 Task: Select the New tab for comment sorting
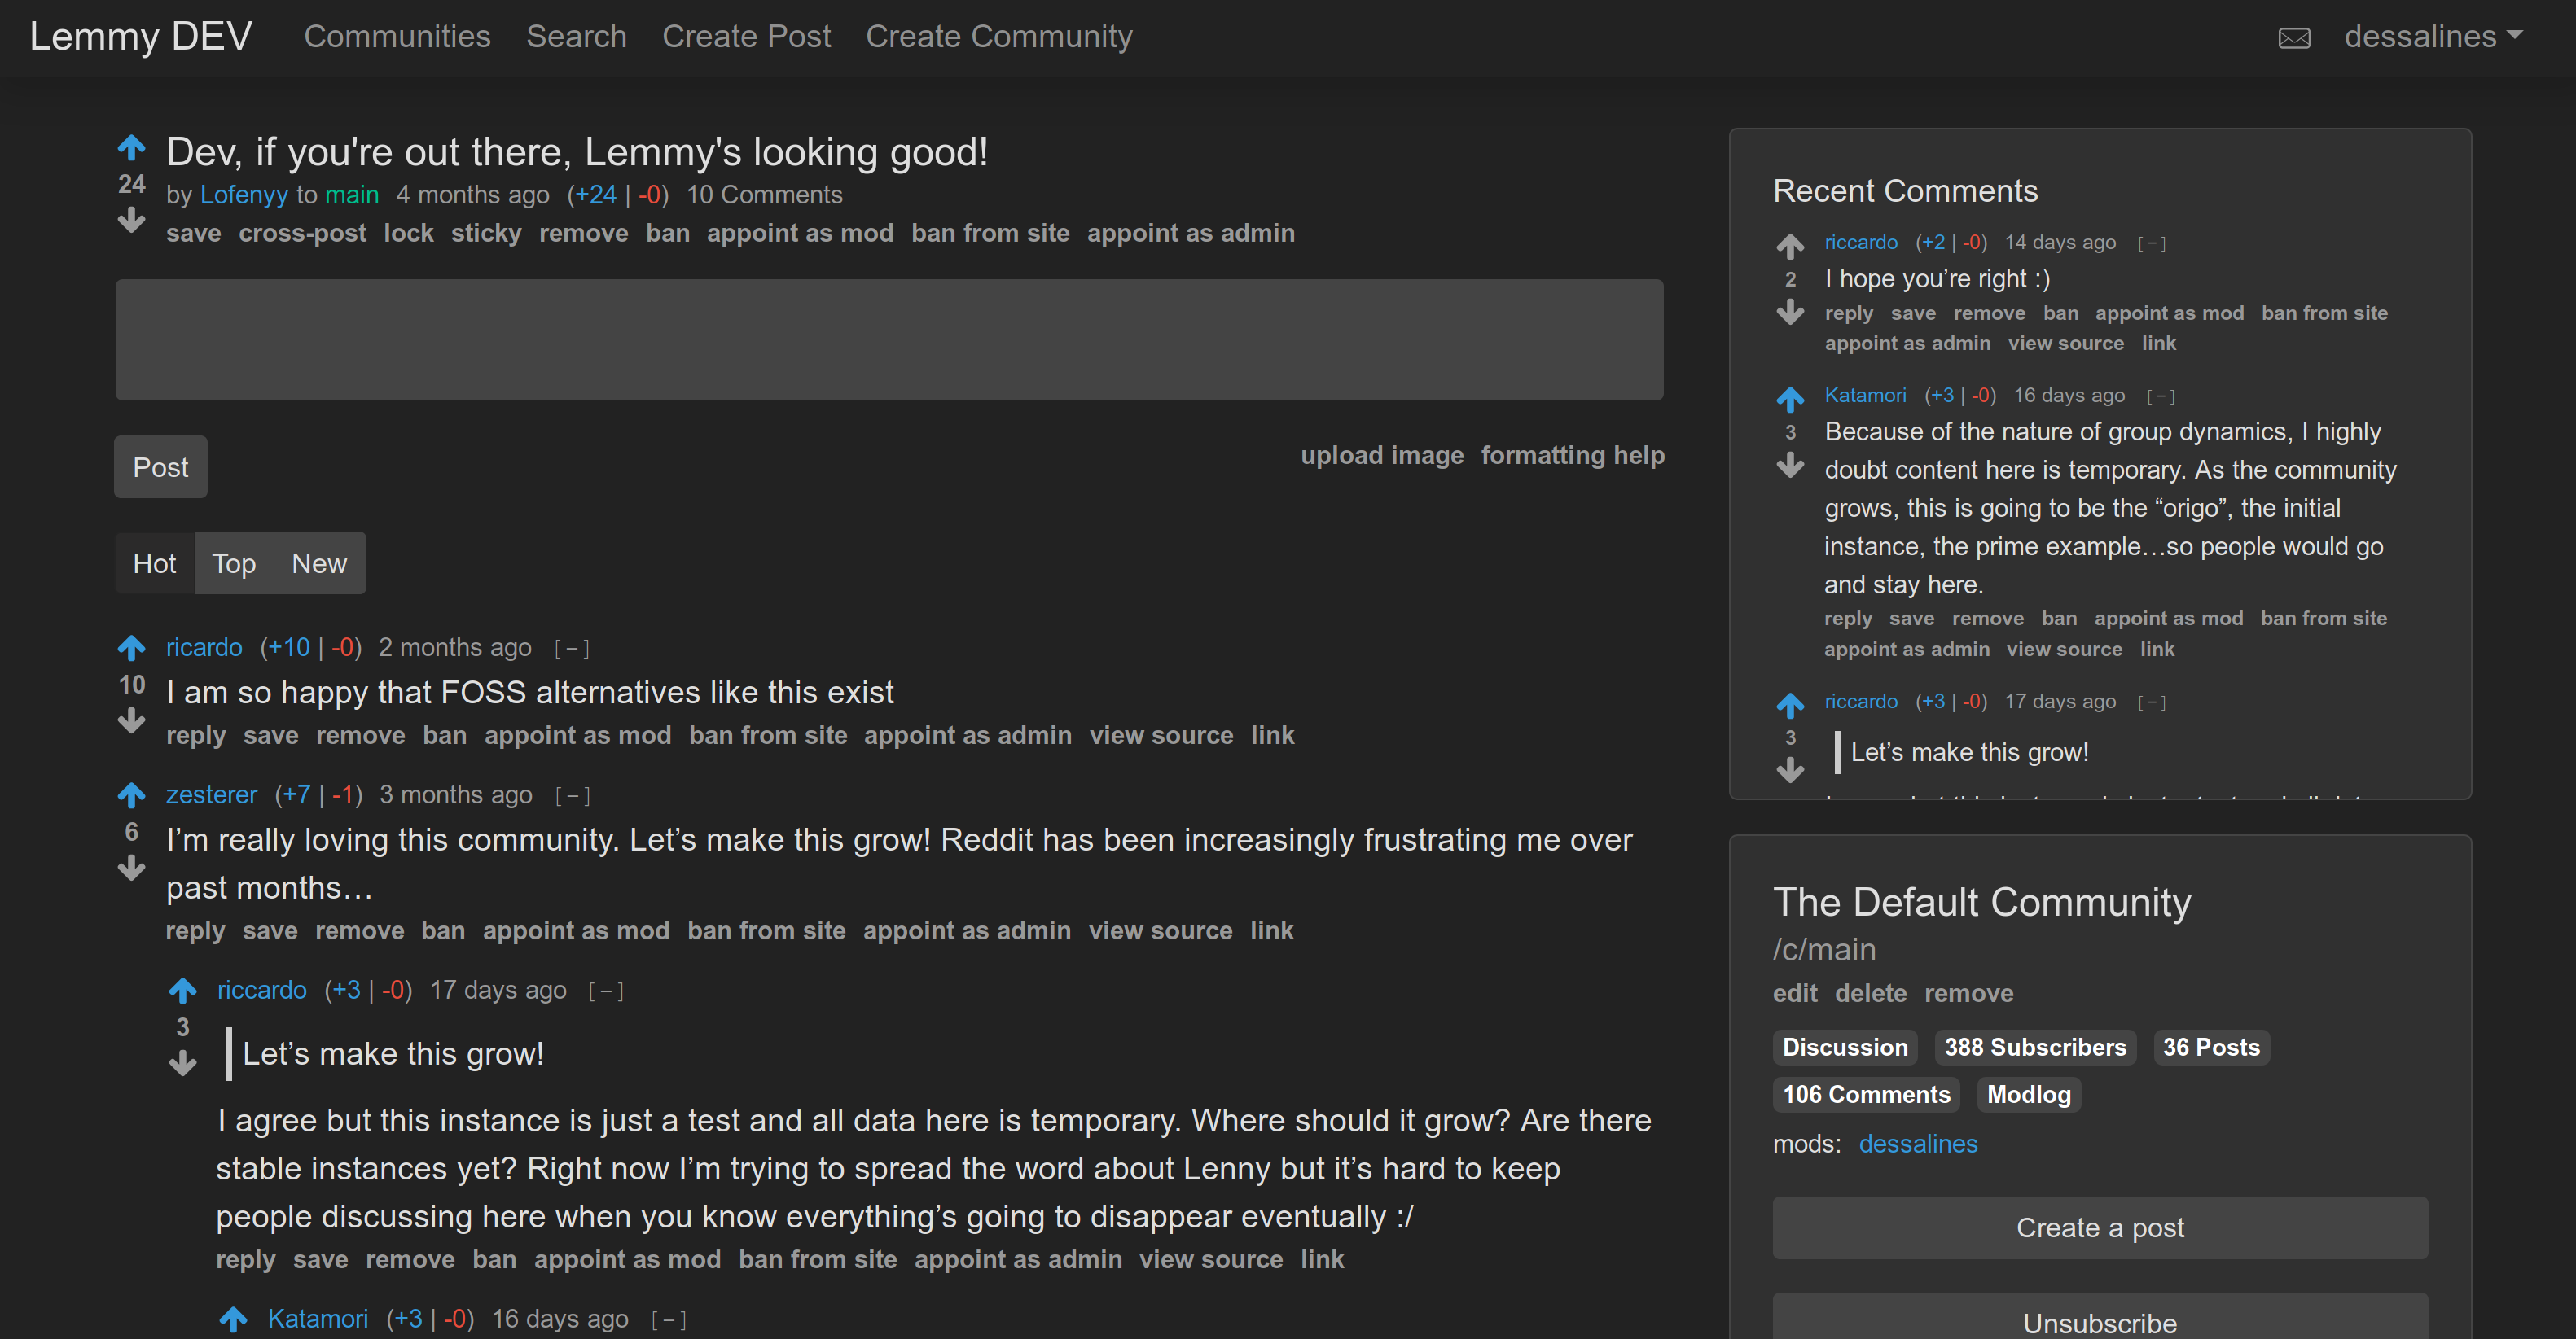tap(320, 562)
